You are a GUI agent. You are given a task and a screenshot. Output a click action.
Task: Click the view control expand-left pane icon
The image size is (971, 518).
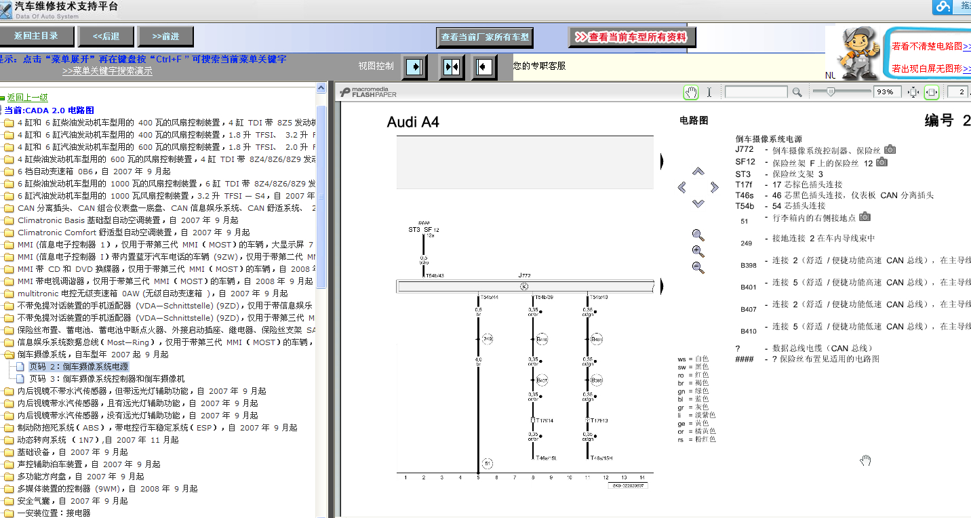484,66
